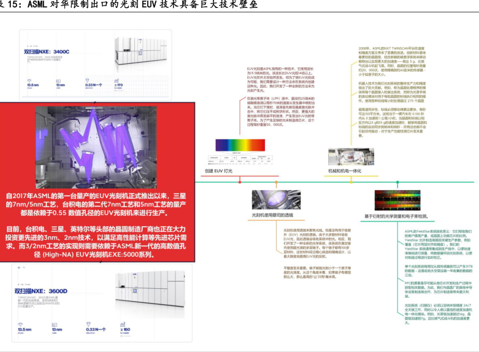Click the paragraph starting ASML的YieldStar系统
Image resolution: width=479 pixels, height=352 pixels.
coord(439,244)
